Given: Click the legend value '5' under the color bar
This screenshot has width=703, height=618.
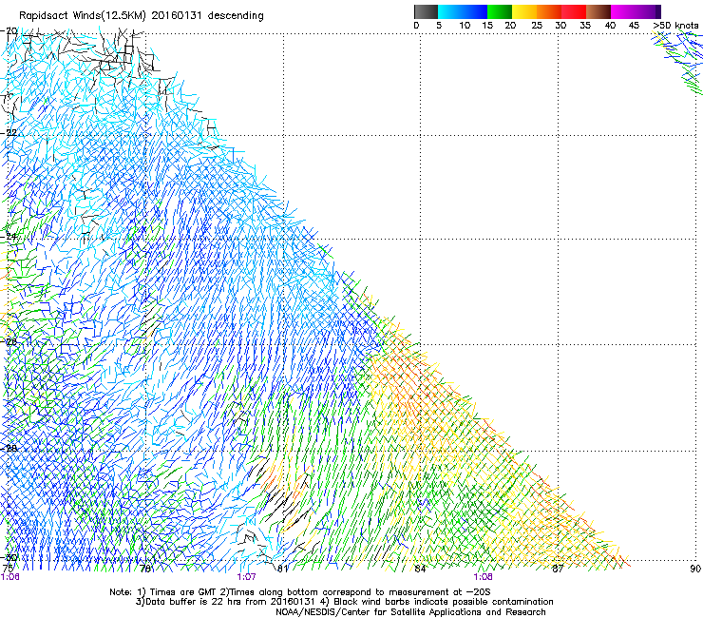Looking at the screenshot, I should click(x=439, y=26).
